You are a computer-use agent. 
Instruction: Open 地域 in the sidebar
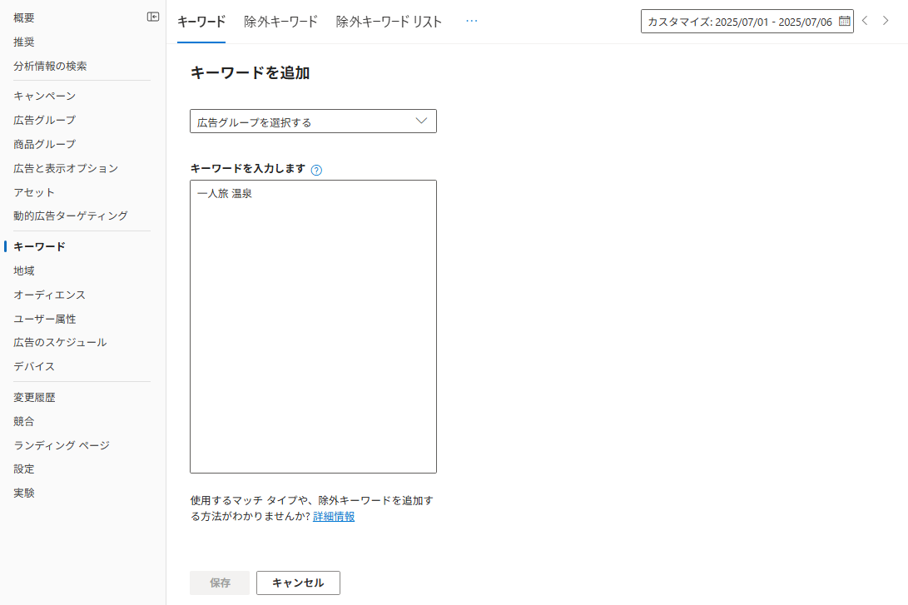(x=24, y=271)
